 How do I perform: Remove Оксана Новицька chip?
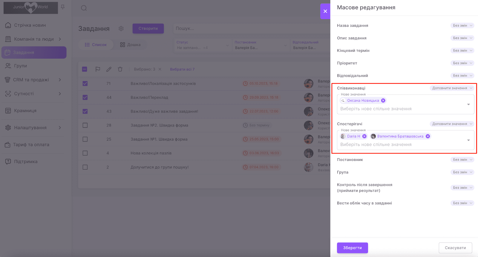point(383,101)
